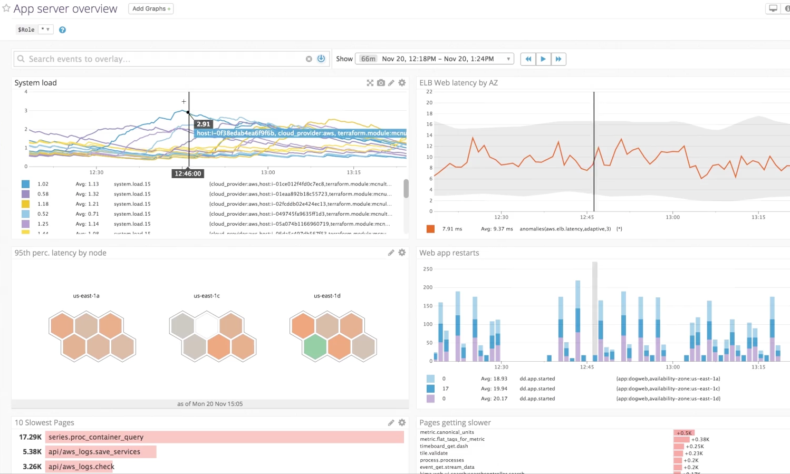
Task: Open the gear menu on ELB Web latency graph
Action: click(784, 83)
